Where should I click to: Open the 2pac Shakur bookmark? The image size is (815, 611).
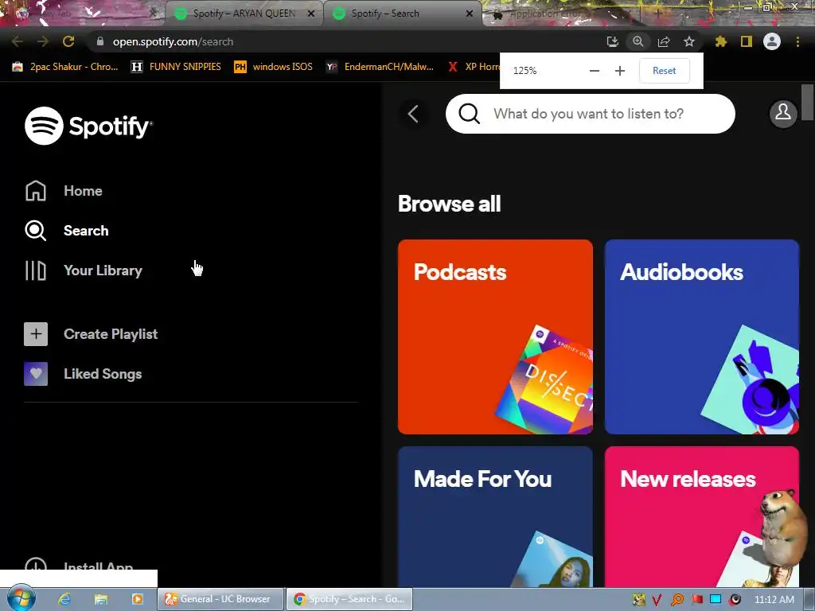pos(65,67)
